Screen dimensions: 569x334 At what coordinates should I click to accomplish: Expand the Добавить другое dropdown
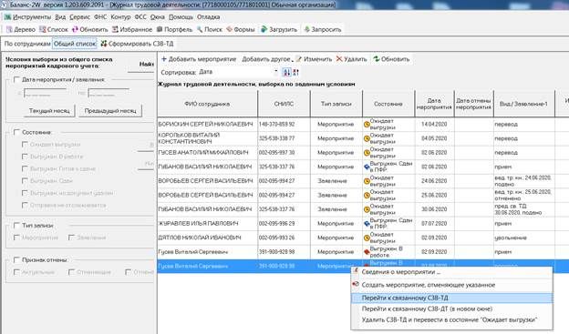pos(293,60)
